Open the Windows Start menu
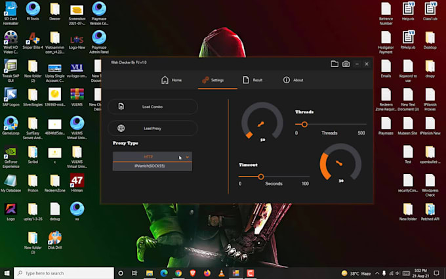 coord(7,273)
